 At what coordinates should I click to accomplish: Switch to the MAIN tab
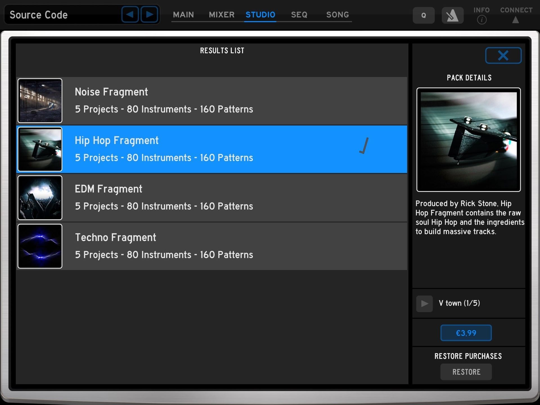point(183,15)
